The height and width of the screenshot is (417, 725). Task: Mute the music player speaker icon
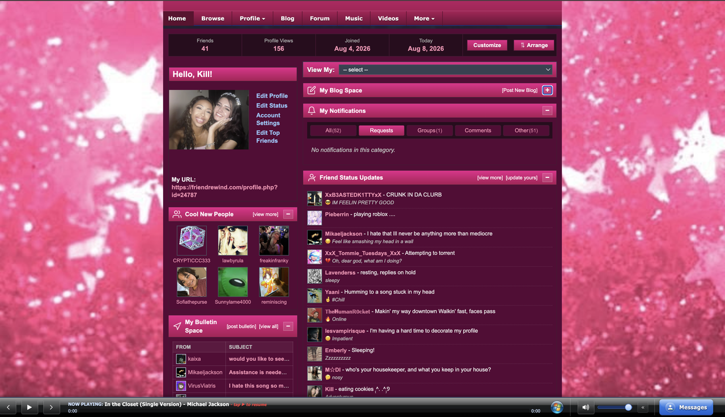coord(586,407)
